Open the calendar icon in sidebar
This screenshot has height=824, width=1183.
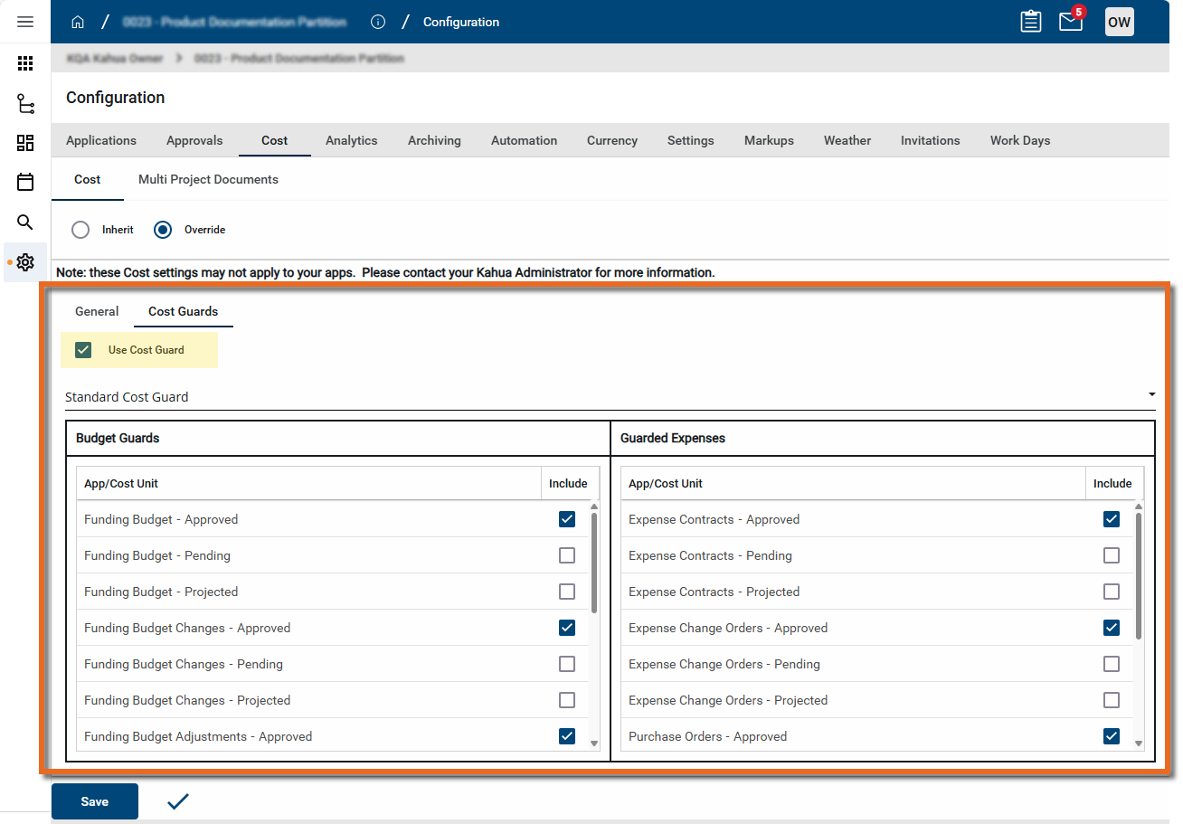coord(25,182)
